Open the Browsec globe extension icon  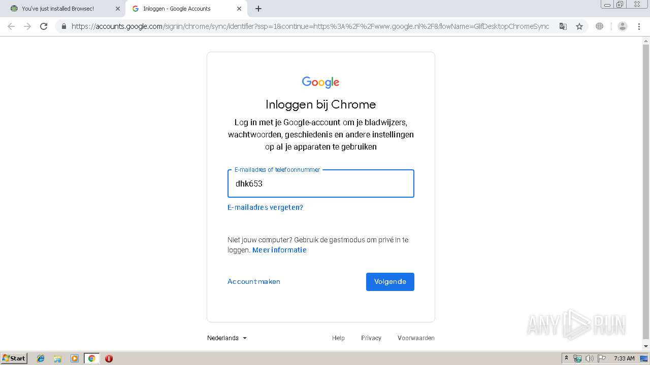600,26
